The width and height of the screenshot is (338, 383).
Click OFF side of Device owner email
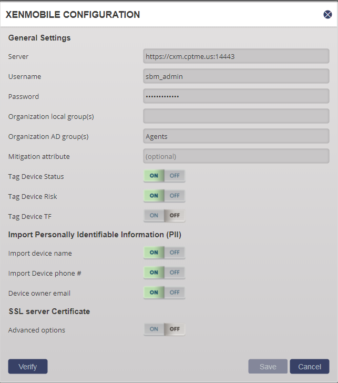pyautogui.click(x=175, y=293)
